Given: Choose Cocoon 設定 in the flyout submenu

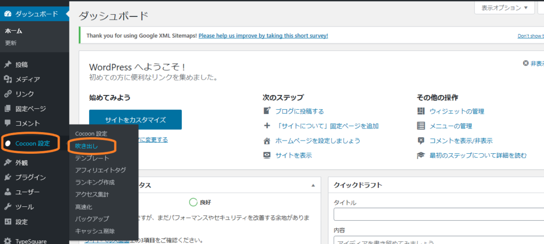Looking at the screenshot, I should [91, 134].
